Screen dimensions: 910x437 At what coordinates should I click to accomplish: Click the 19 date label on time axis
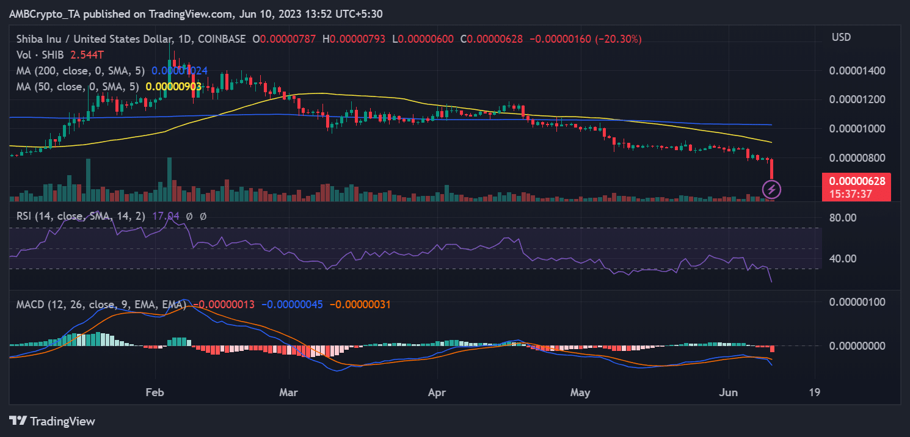click(x=814, y=392)
